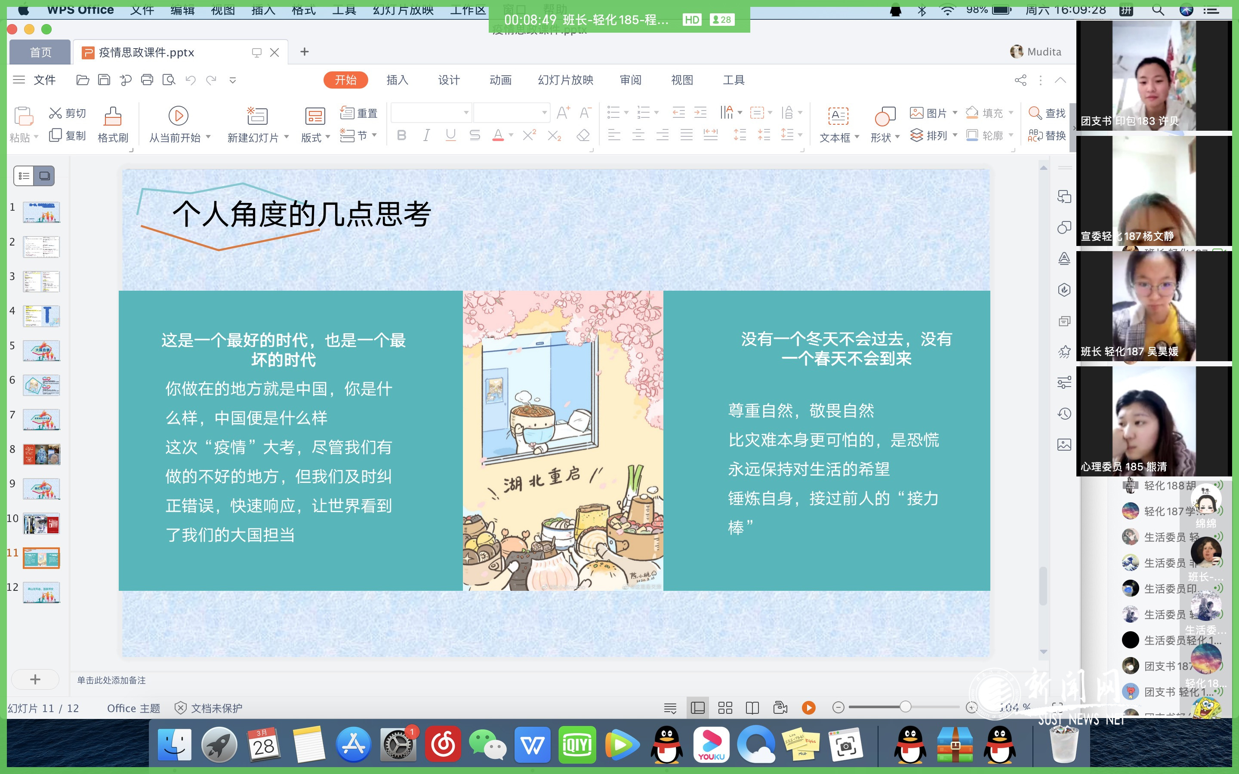The width and height of the screenshot is (1239, 774).
Task: Click the zoom slider handle
Action: pos(905,707)
